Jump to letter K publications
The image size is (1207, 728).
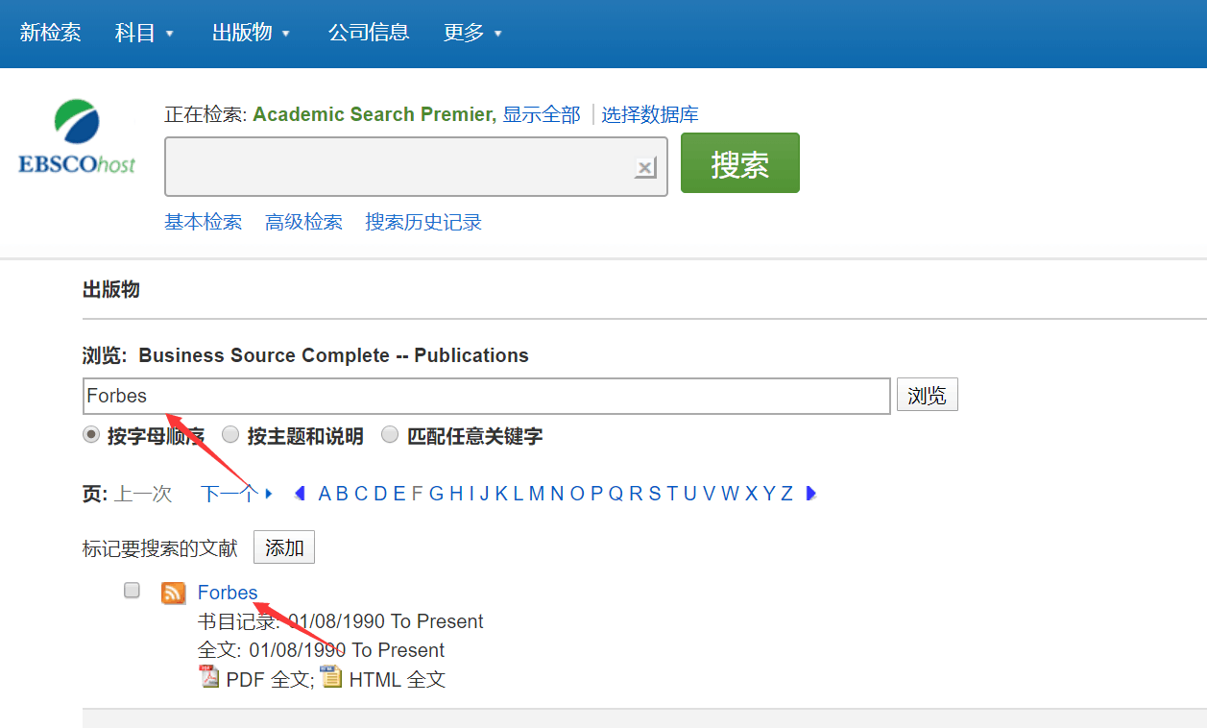coord(501,494)
